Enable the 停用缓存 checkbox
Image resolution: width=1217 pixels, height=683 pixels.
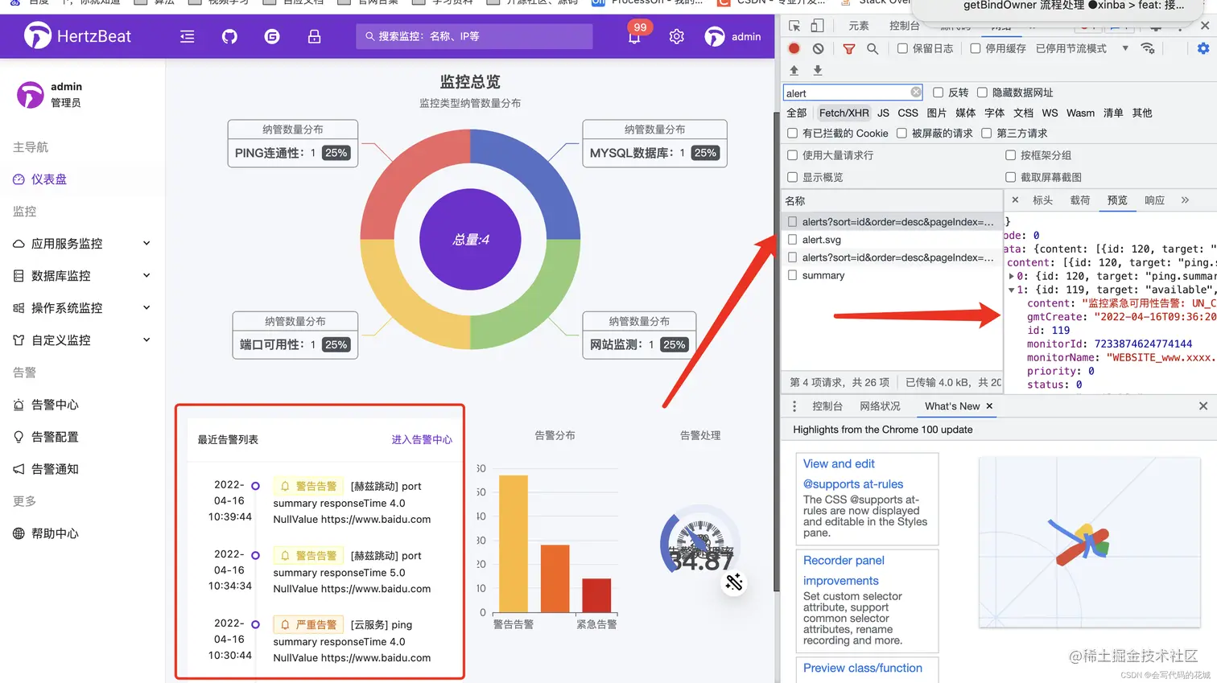click(x=976, y=48)
